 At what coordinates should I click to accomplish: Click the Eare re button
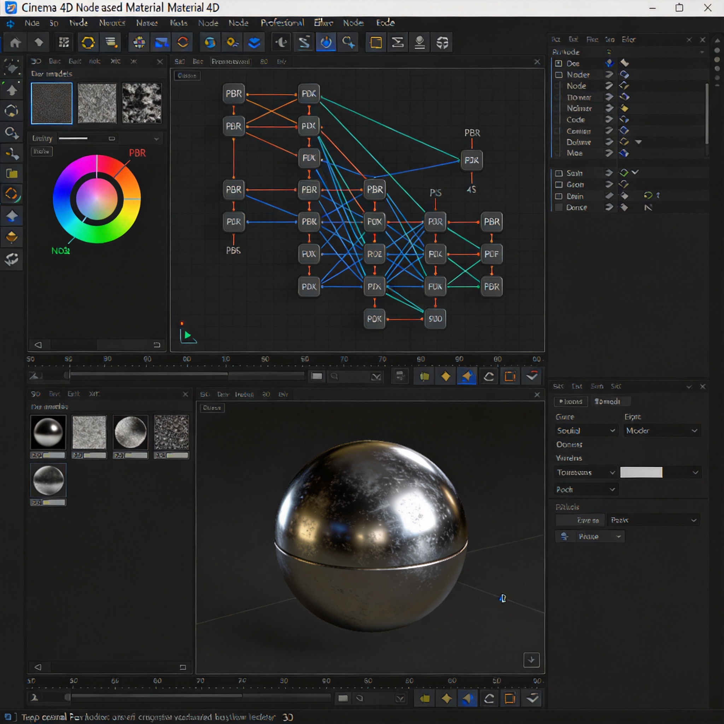pos(580,520)
